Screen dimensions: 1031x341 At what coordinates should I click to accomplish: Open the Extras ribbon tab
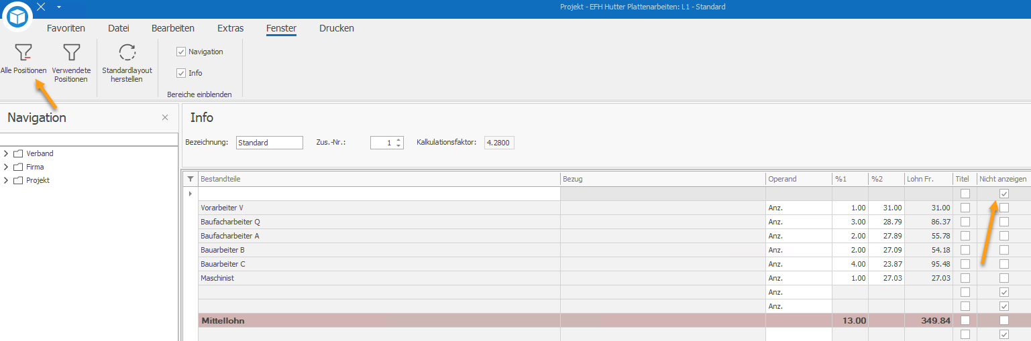[231, 28]
